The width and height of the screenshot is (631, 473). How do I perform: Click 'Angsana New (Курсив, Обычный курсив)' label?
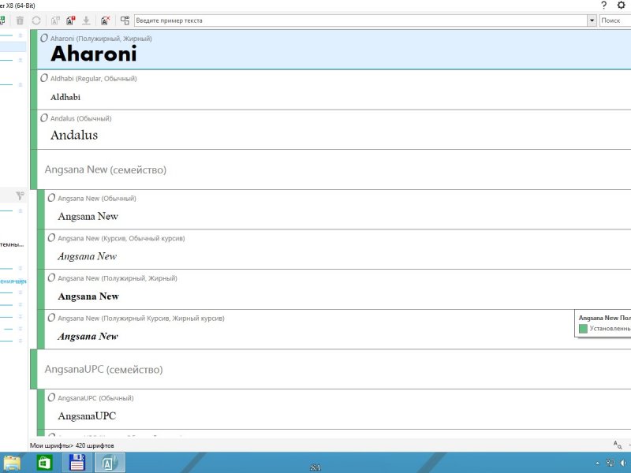(121, 239)
